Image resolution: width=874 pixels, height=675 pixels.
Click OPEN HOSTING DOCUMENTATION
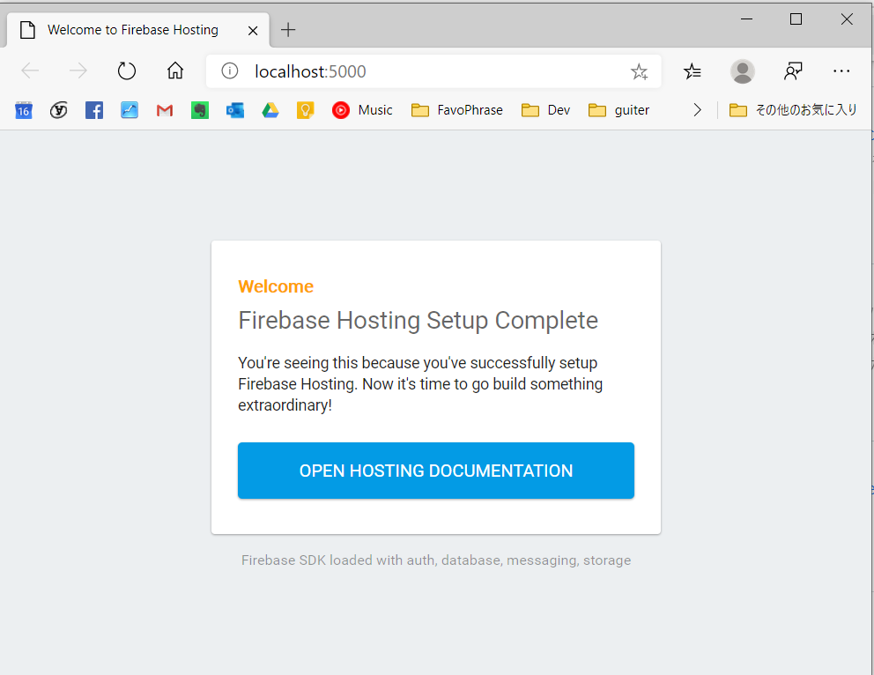click(435, 471)
